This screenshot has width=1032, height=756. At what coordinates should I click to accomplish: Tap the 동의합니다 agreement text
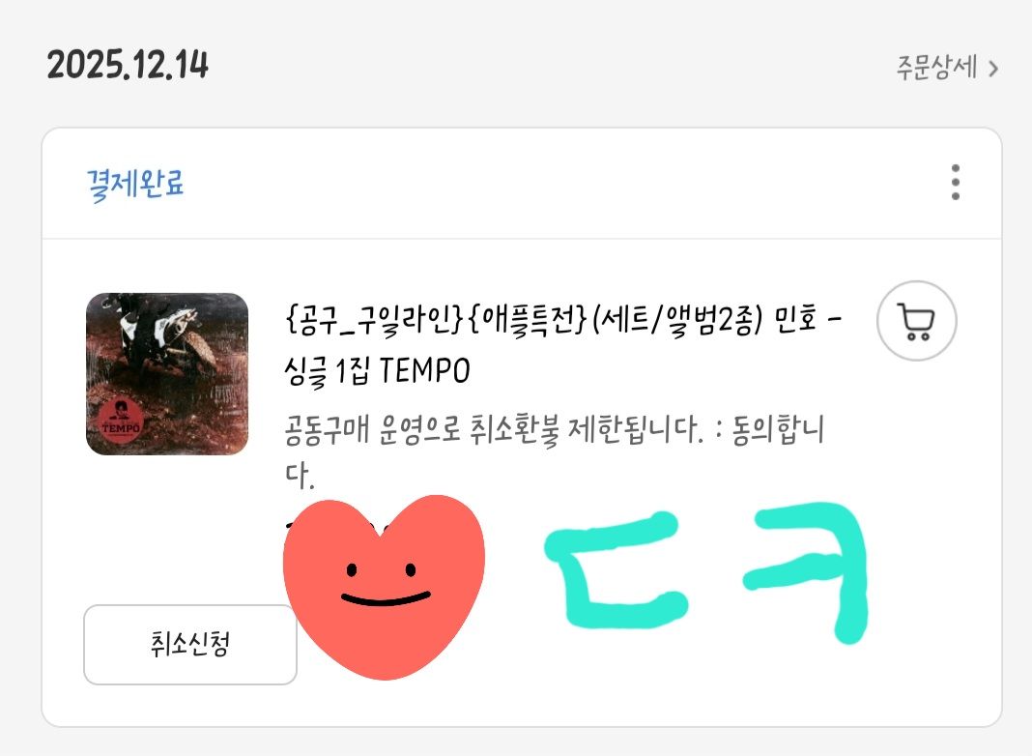[778, 430]
